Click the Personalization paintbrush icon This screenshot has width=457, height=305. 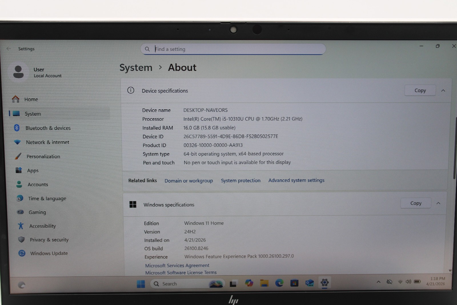click(18, 156)
